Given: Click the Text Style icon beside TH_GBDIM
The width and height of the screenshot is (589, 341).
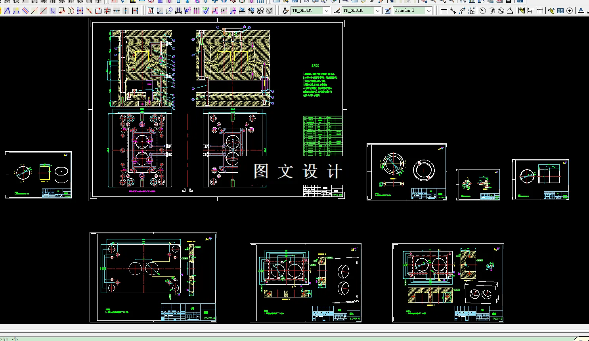Looking at the screenshot, I should tap(285, 11).
